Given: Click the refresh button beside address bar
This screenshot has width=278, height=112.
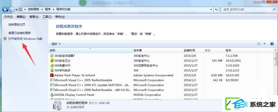Looking at the screenshot, I should point(216,9).
